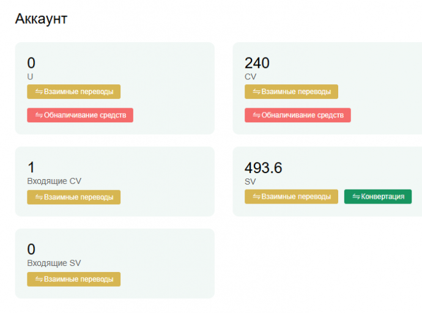Click the arrows icon on Входящие SV transfers button

click(x=39, y=279)
